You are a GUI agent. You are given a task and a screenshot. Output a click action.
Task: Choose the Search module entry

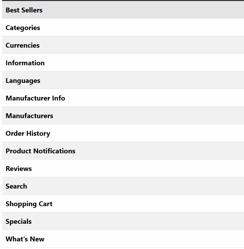click(123, 186)
